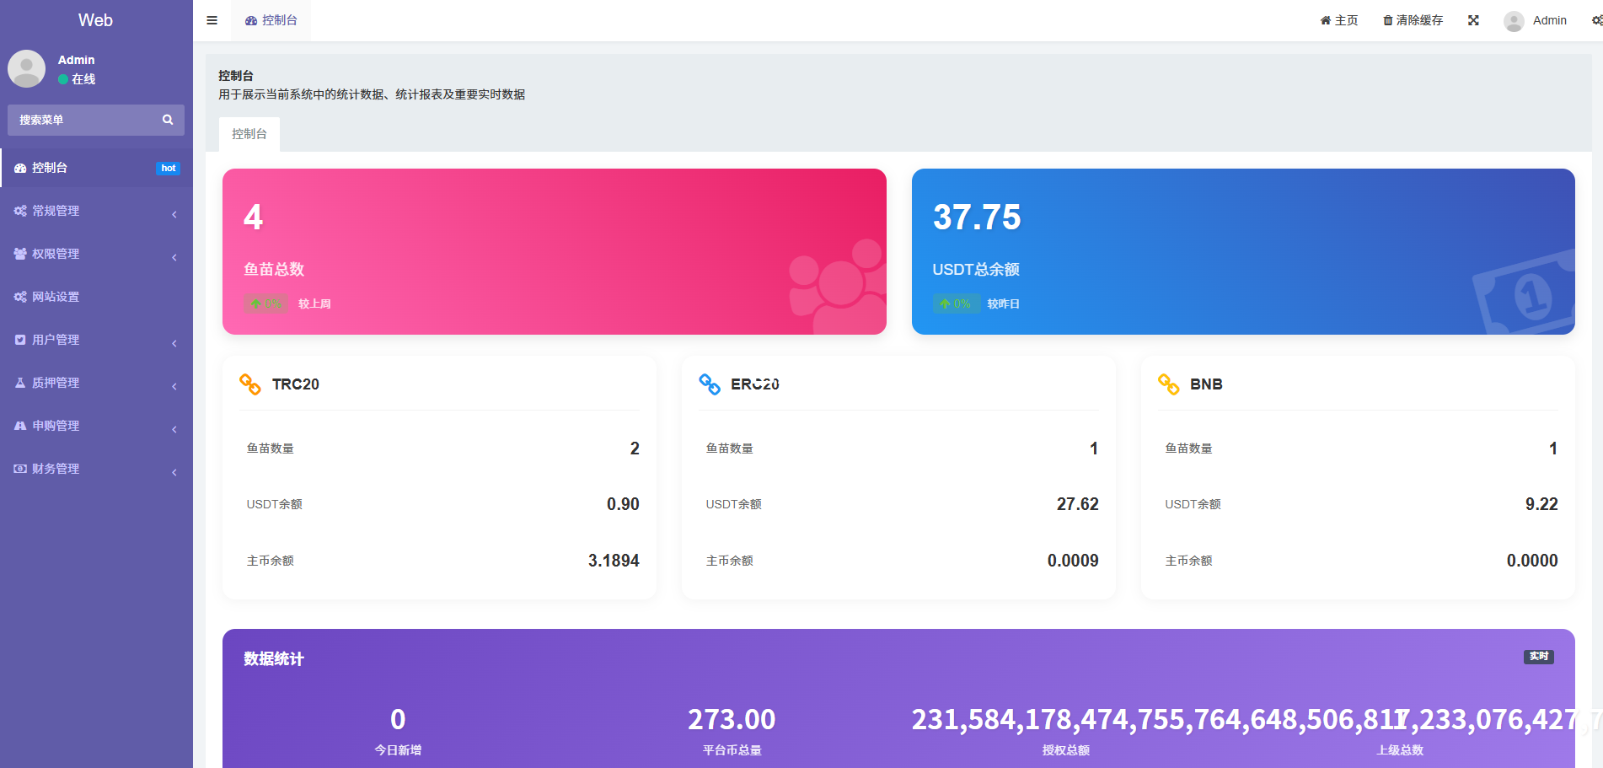Click the Admin avatar in the sidebar
1603x768 pixels.
click(x=27, y=68)
